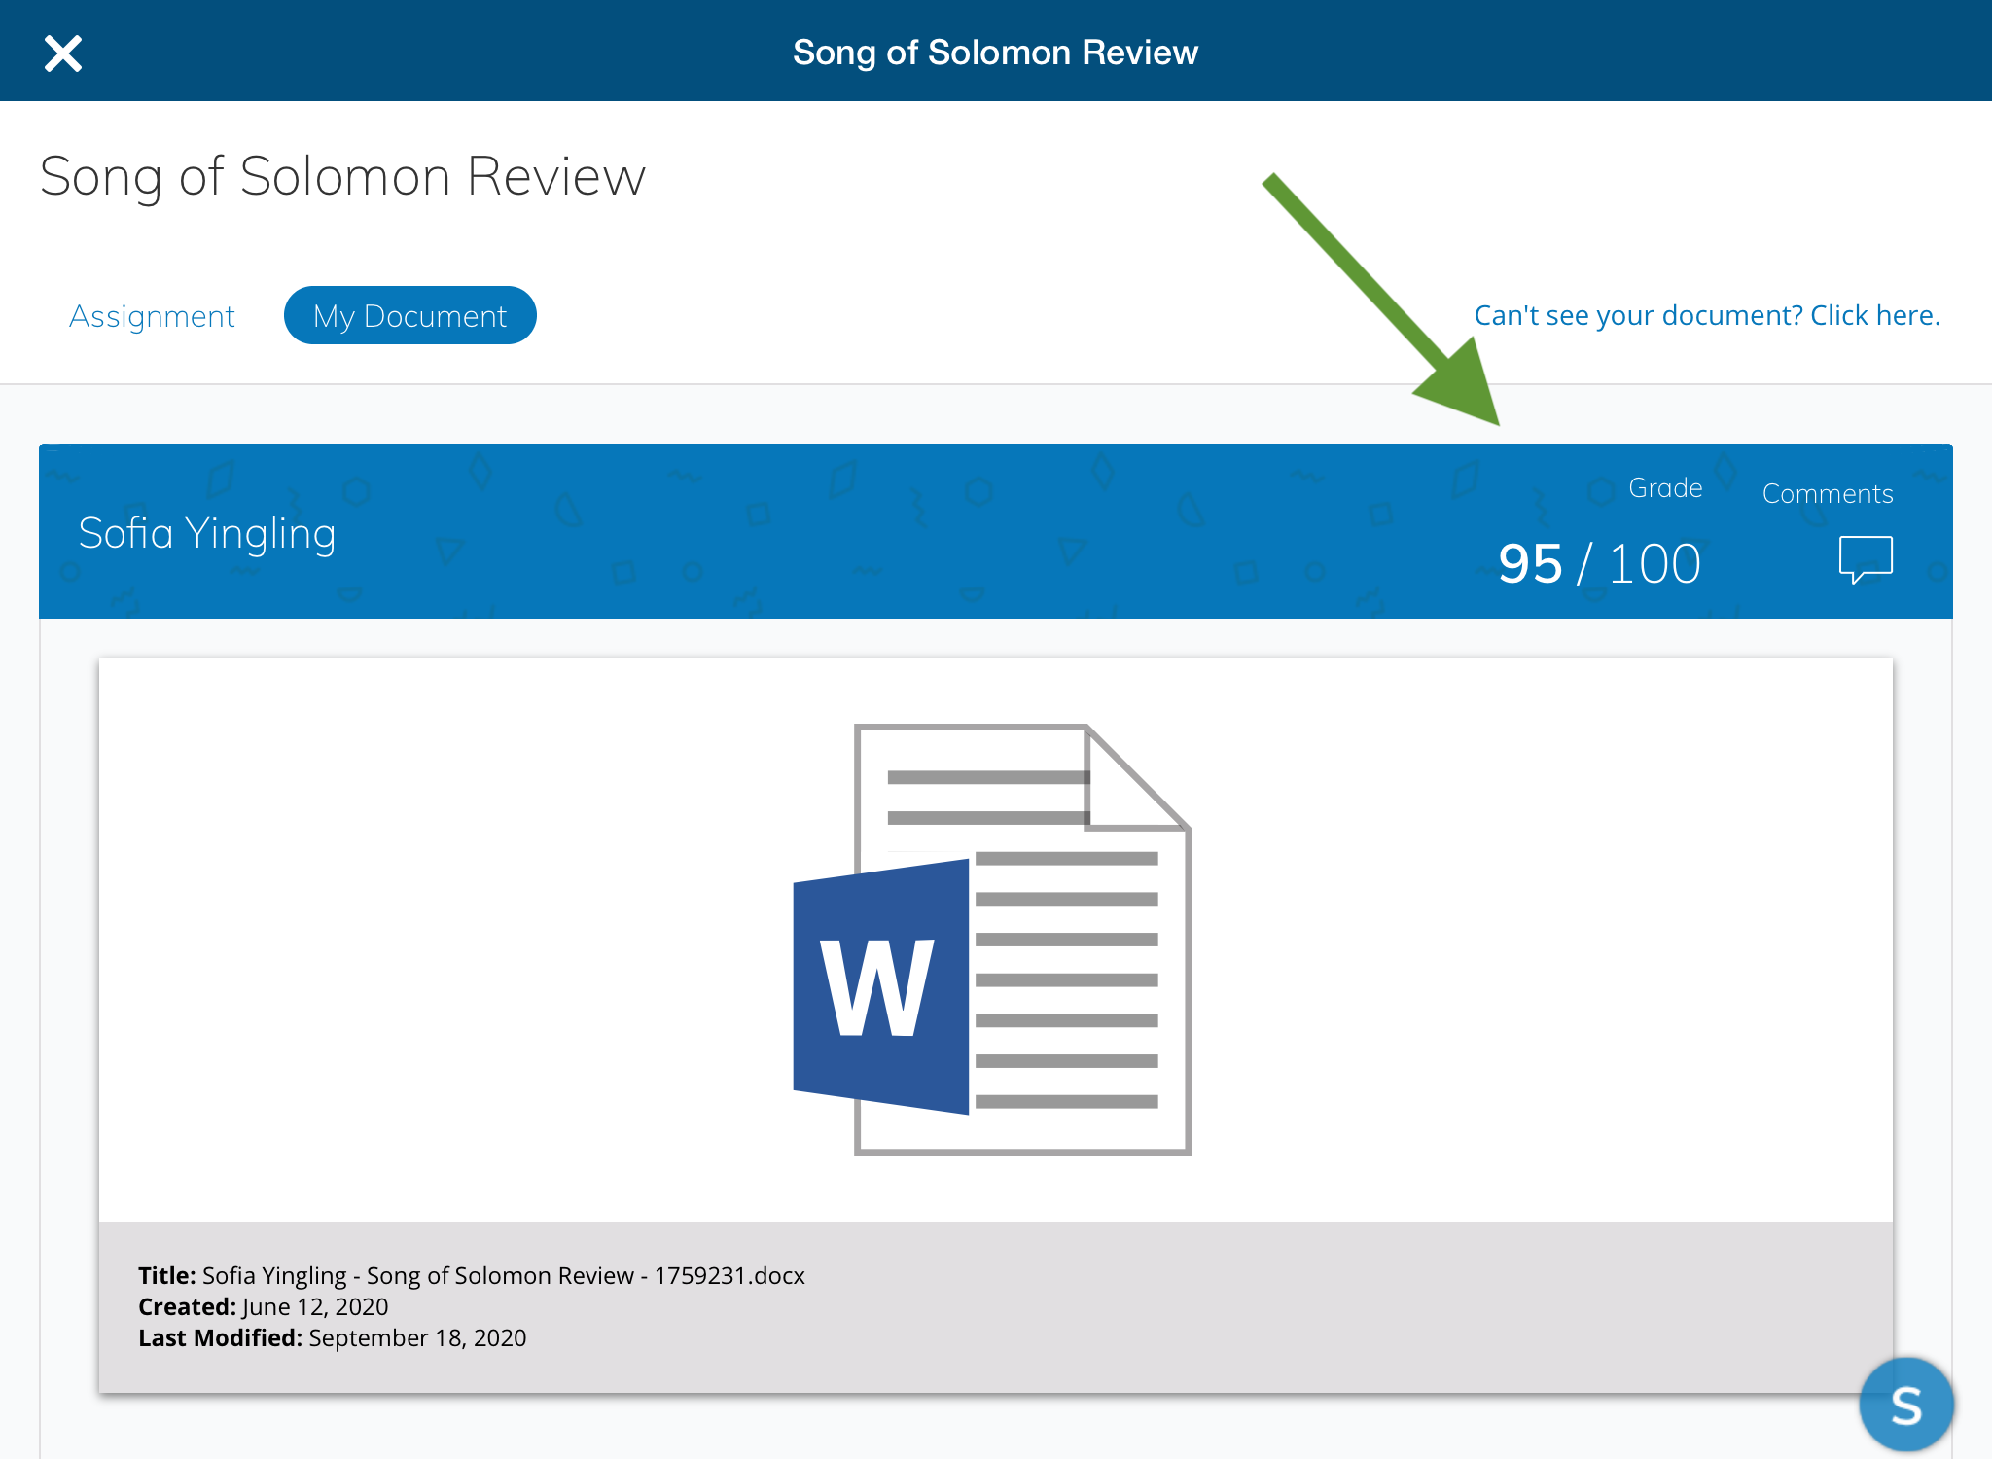Close the Song of Solomon Review window
Image resolution: width=1992 pixels, height=1459 pixels.
pos(63,53)
